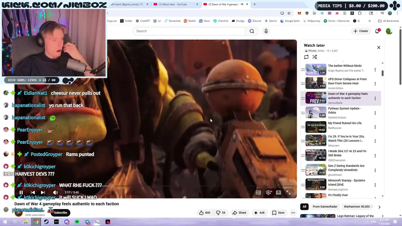
Task: Toggle closed captions on the player
Action: pos(258,192)
